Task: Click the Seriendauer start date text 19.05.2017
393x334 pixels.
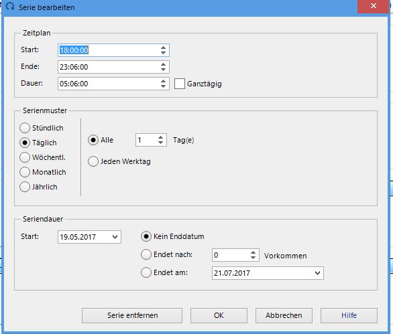Action: 78,237
